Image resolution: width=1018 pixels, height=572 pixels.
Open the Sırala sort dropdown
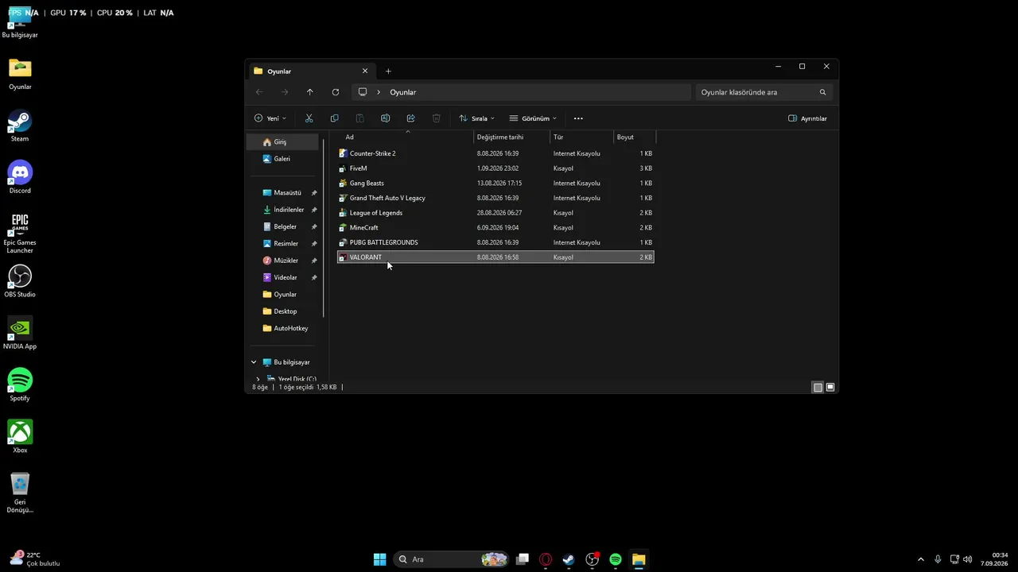(477, 118)
